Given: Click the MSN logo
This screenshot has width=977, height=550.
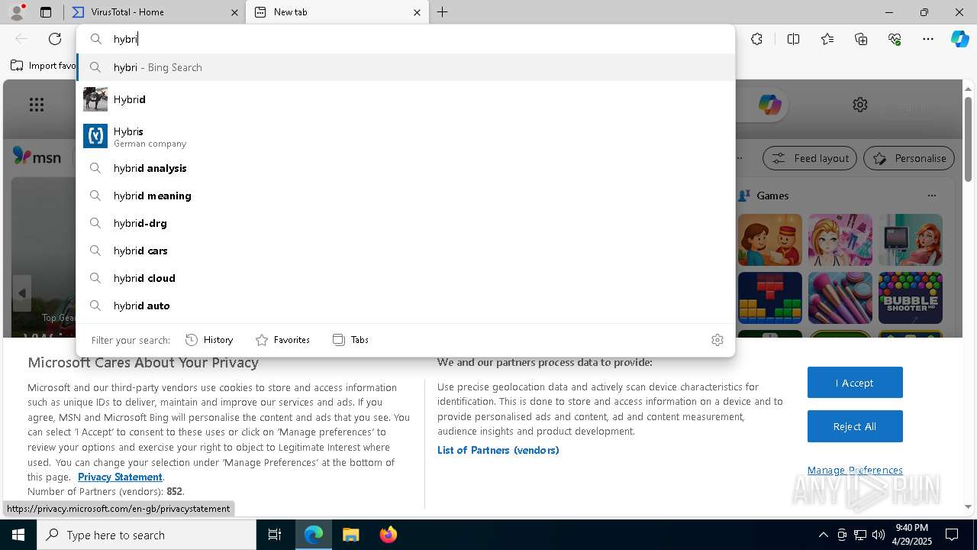Looking at the screenshot, I should pos(37,157).
